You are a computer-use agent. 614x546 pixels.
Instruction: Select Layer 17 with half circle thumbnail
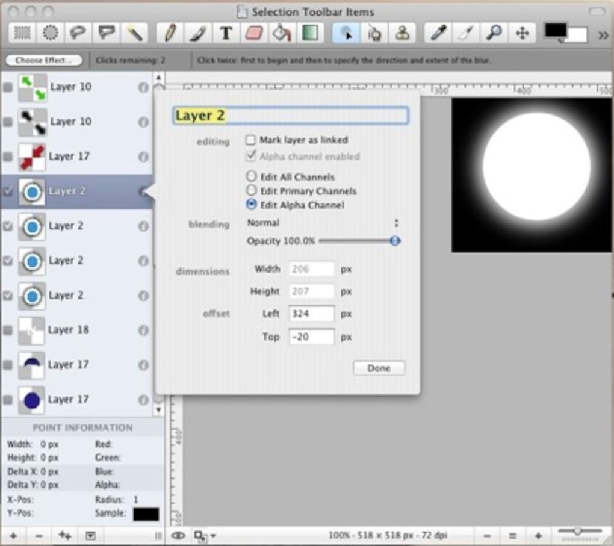tap(77, 365)
